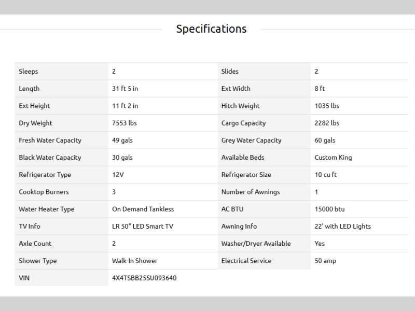Select the Cooktop Burners label
Image resolution: width=415 pixels, height=311 pixels.
pyautogui.click(x=44, y=192)
